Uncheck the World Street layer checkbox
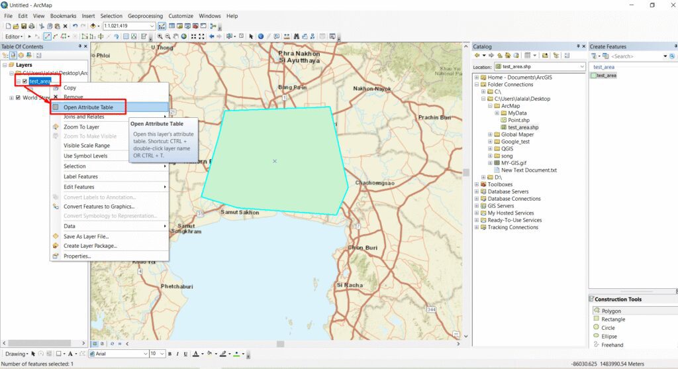The image size is (678, 369). click(x=18, y=98)
